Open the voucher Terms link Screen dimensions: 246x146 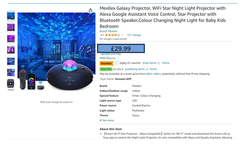[x=166, y=63]
